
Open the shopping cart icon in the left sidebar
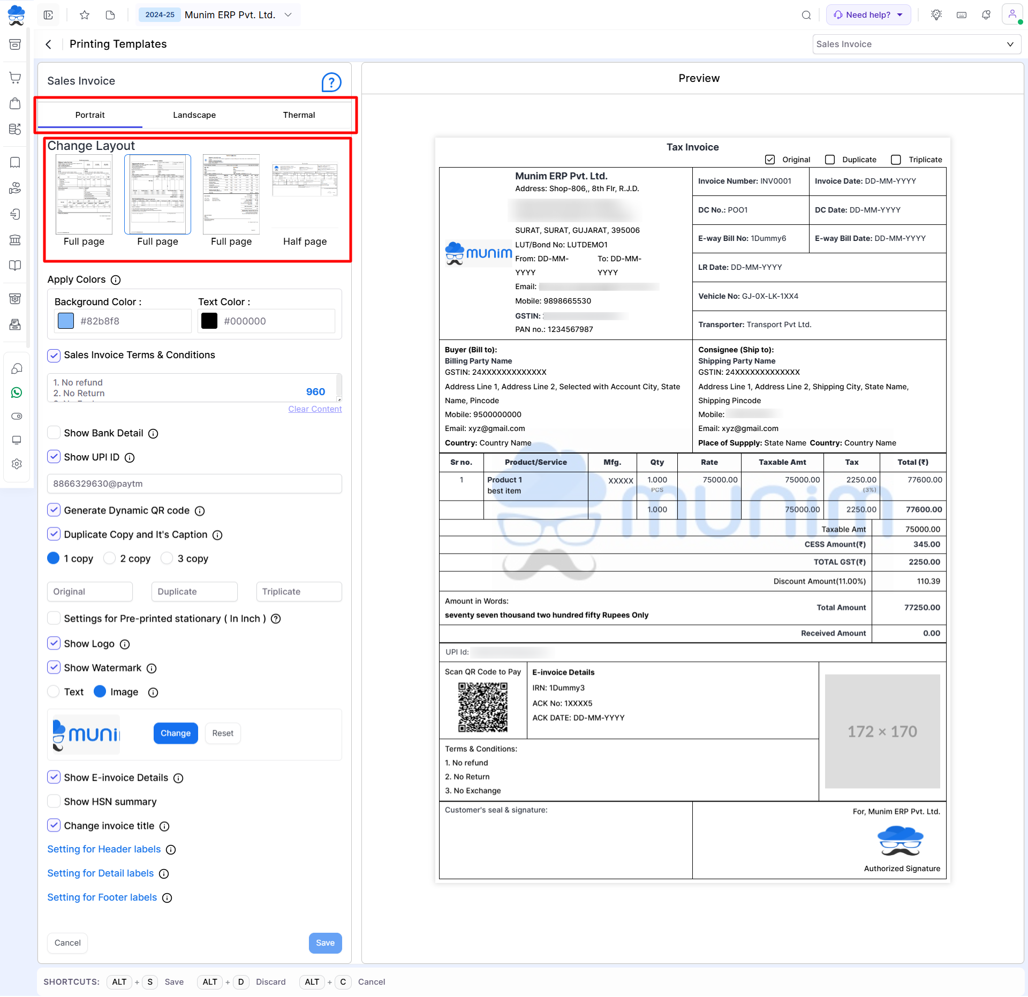pyautogui.click(x=16, y=78)
